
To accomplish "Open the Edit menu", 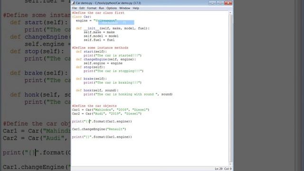I will tap(82, 8).
